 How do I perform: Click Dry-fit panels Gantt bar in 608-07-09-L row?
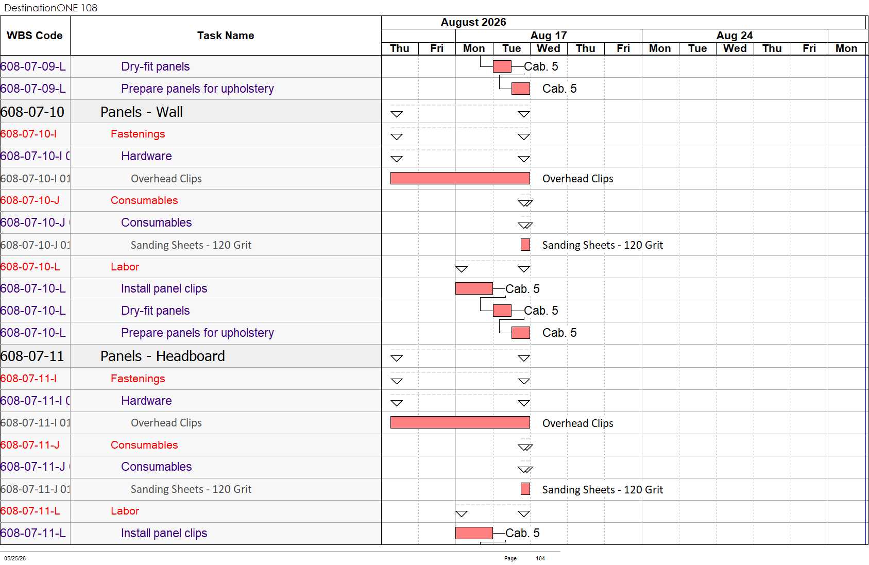pyautogui.click(x=502, y=66)
